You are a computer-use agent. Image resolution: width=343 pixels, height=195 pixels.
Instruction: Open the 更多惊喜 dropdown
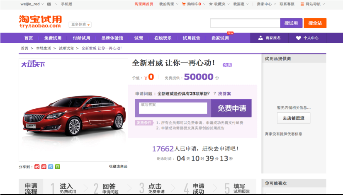tap(80, 24)
